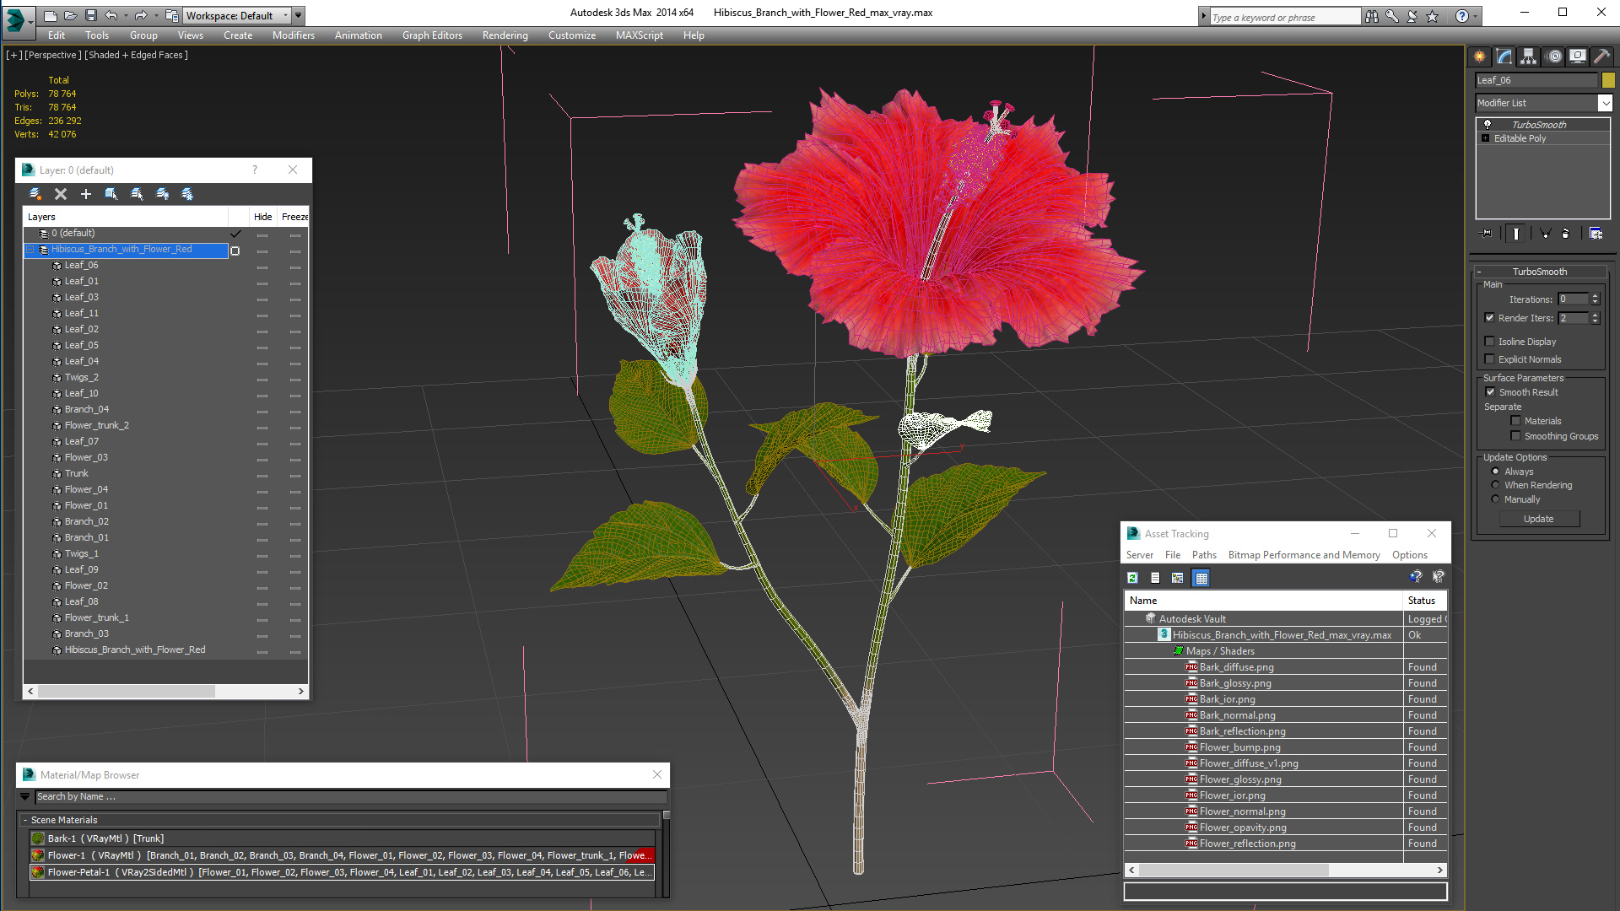Uncheck Smooth Result checkbox

coord(1490,392)
